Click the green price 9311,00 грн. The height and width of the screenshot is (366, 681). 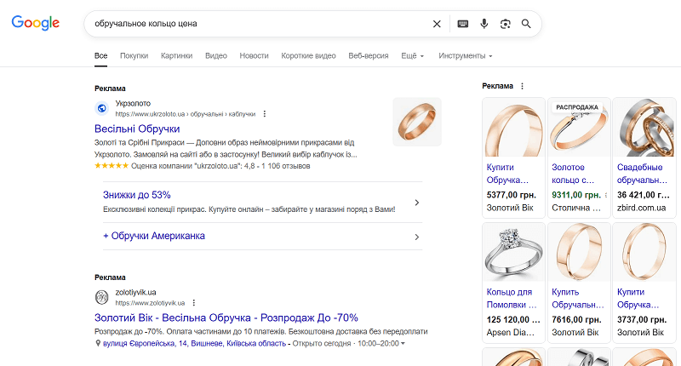[x=576, y=195]
